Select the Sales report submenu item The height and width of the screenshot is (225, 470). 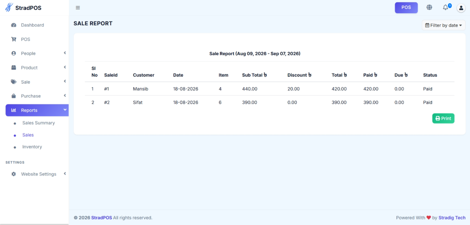28,135
